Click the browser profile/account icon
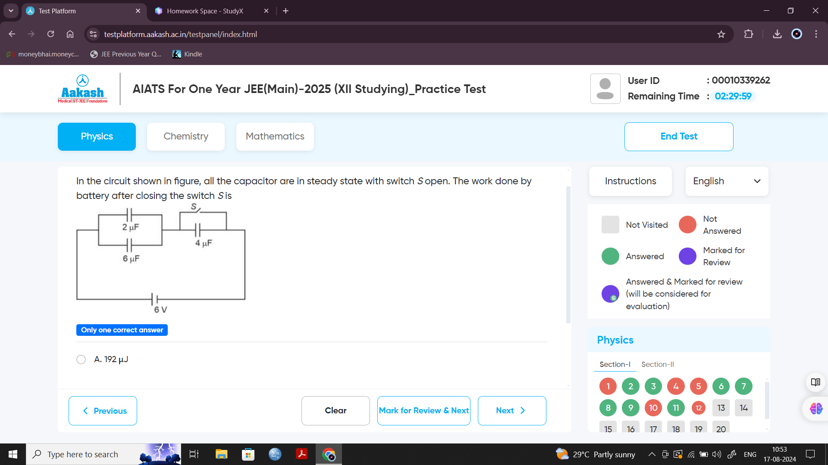Image resolution: width=828 pixels, height=465 pixels. [x=797, y=34]
